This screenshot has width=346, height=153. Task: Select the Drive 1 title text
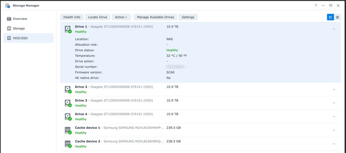click(x=81, y=27)
